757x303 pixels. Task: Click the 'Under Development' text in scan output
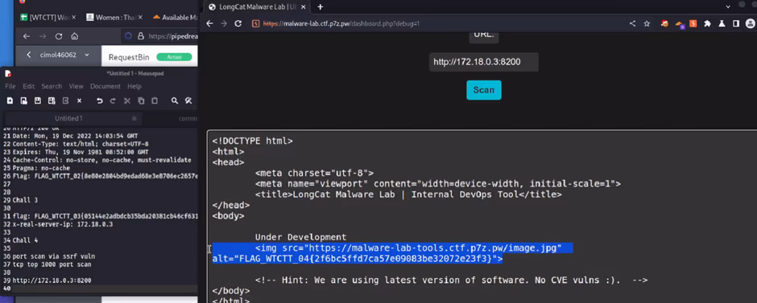pyautogui.click(x=300, y=237)
